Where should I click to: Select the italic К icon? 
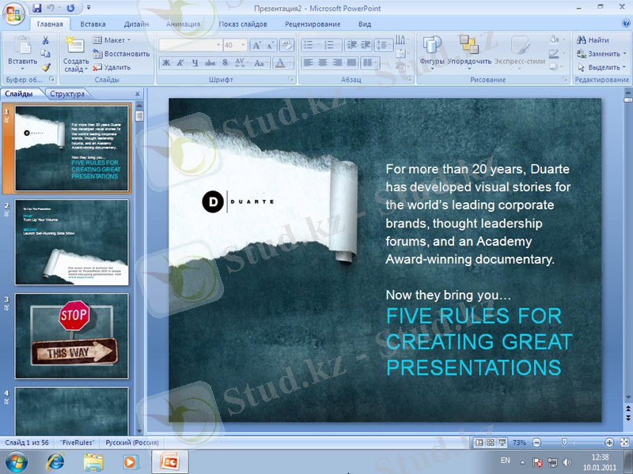click(x=180, y=62)
